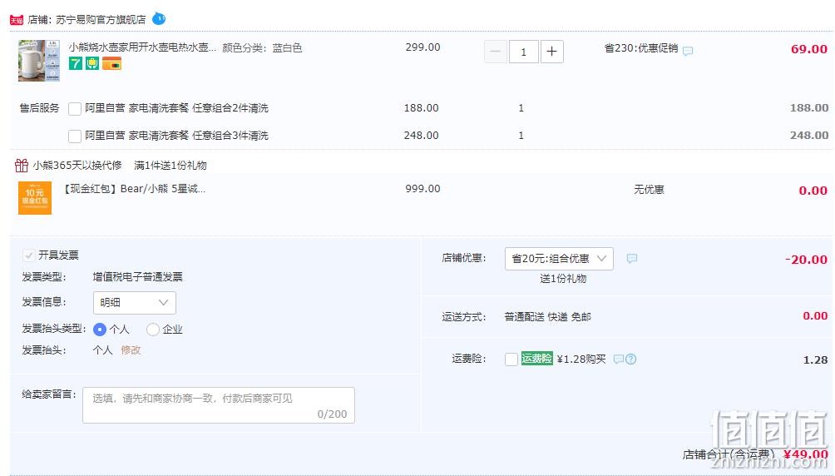The height and width of the screenshot is (476, 835).
Task: Click the 无优惠 text on gift row
Action: click(649, 190)
